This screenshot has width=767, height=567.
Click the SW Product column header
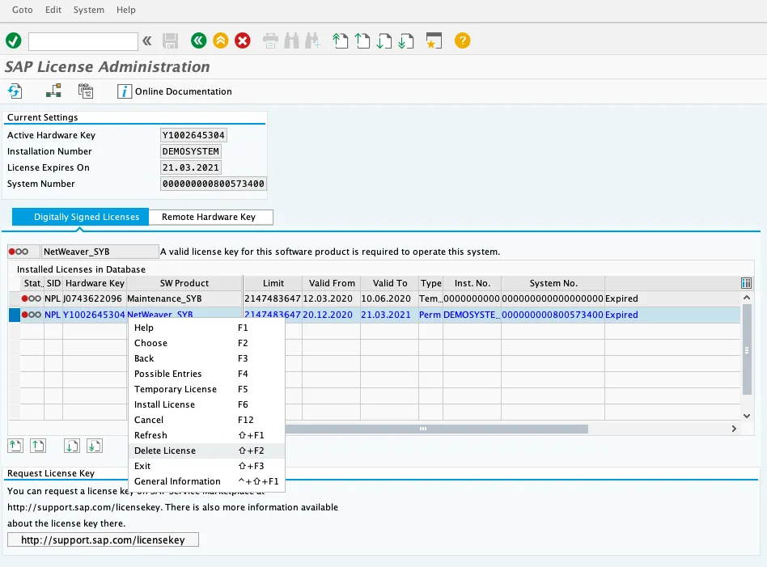pos(184,283)
